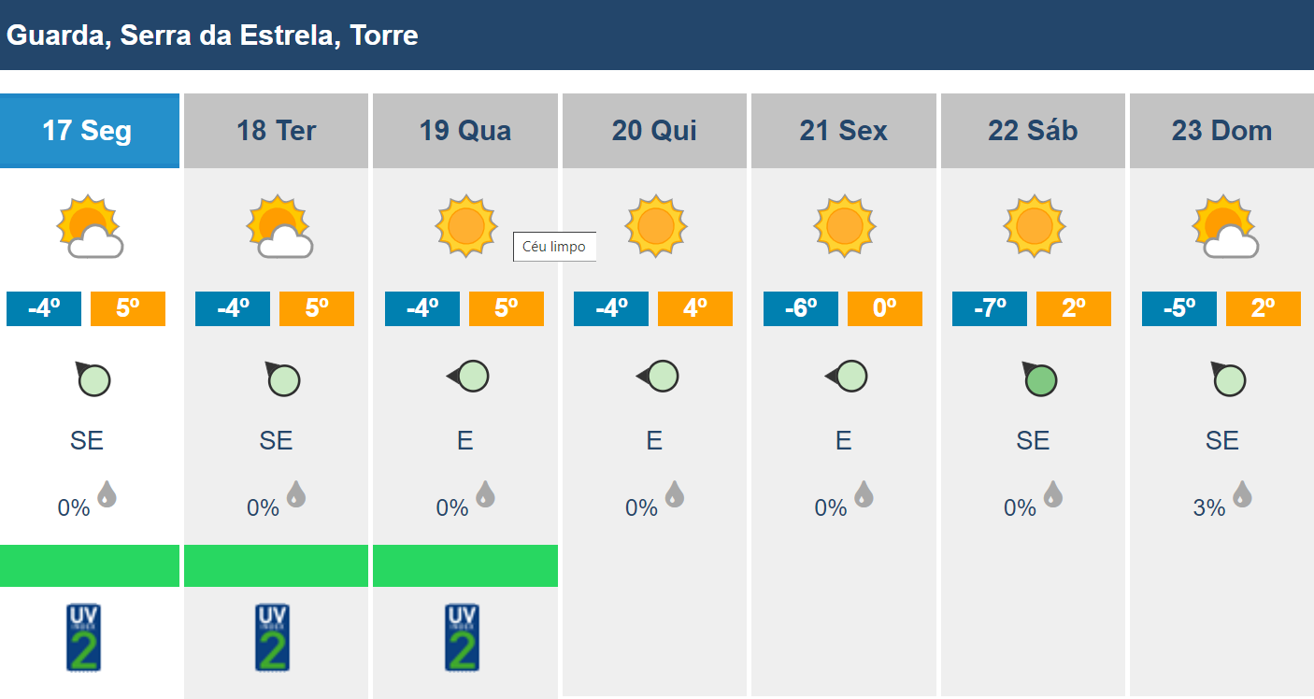
Task: Click the partly cloudy icon for 17 Seg
Action: click(90, 227)
